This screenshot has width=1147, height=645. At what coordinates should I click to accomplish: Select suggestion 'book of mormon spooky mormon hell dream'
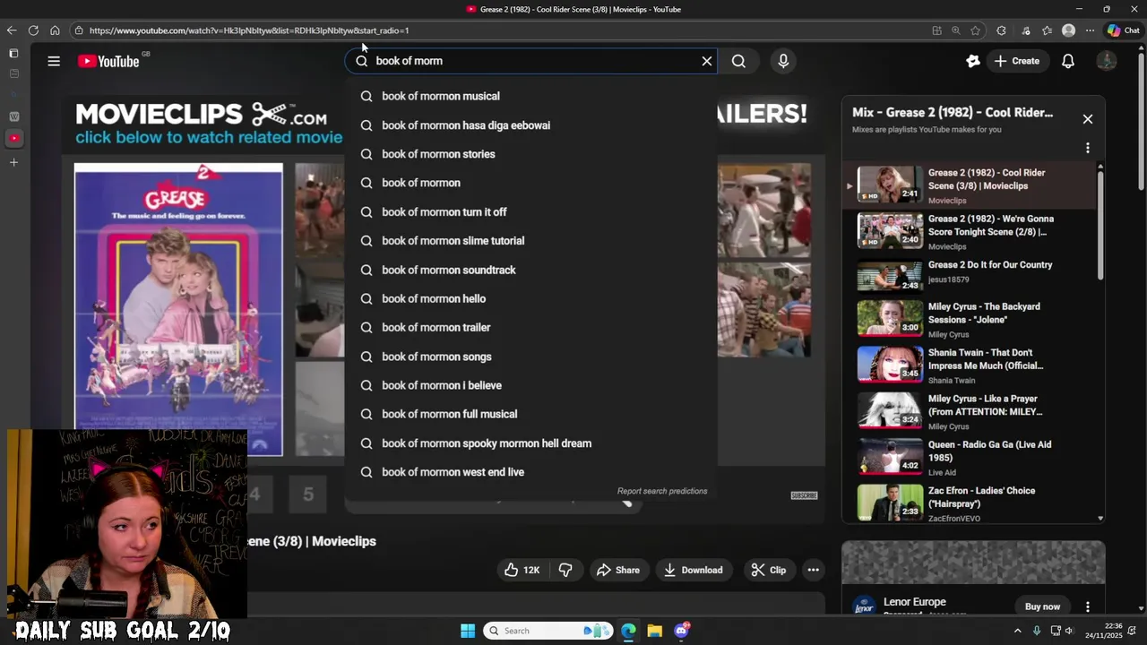pos(530,443)
